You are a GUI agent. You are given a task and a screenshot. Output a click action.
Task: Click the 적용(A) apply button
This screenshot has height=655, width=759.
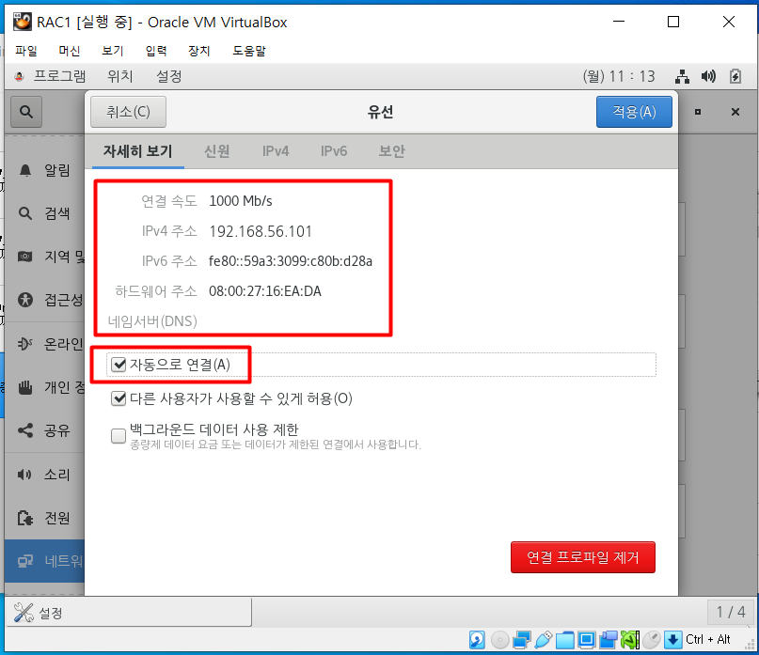(x=634, y=112)
